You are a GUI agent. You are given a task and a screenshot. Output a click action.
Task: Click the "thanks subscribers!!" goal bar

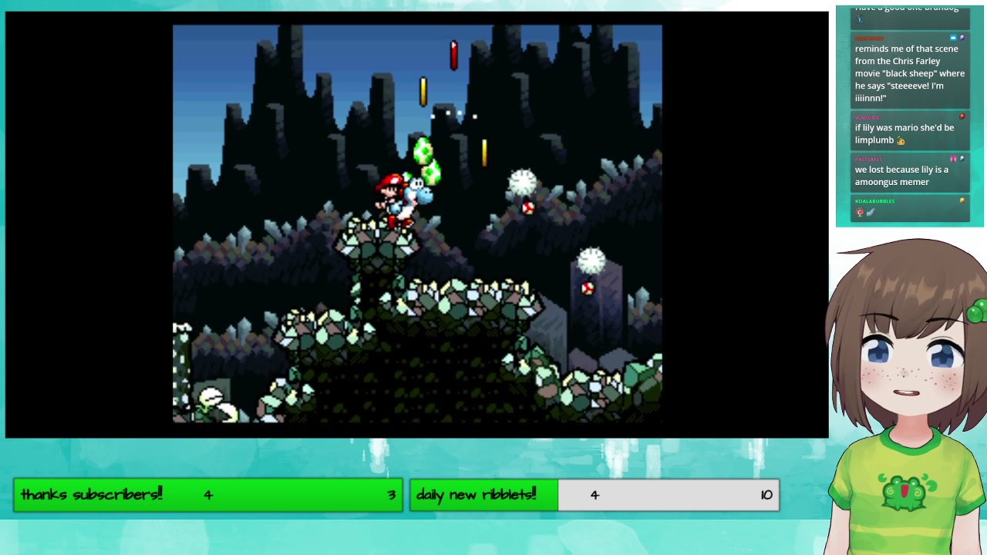[x=207, y=495]
